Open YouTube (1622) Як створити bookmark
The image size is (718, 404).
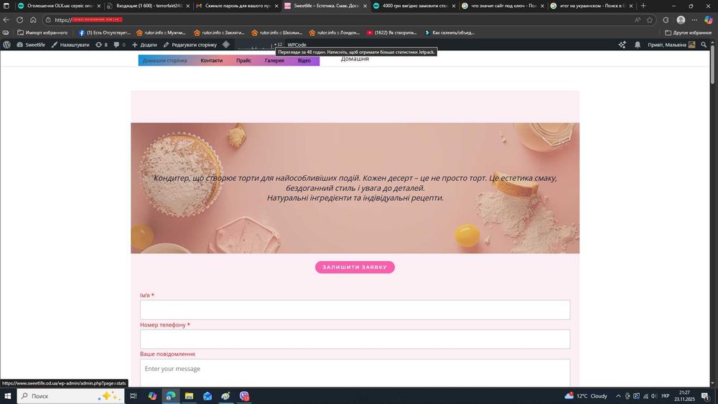[392, 32]
